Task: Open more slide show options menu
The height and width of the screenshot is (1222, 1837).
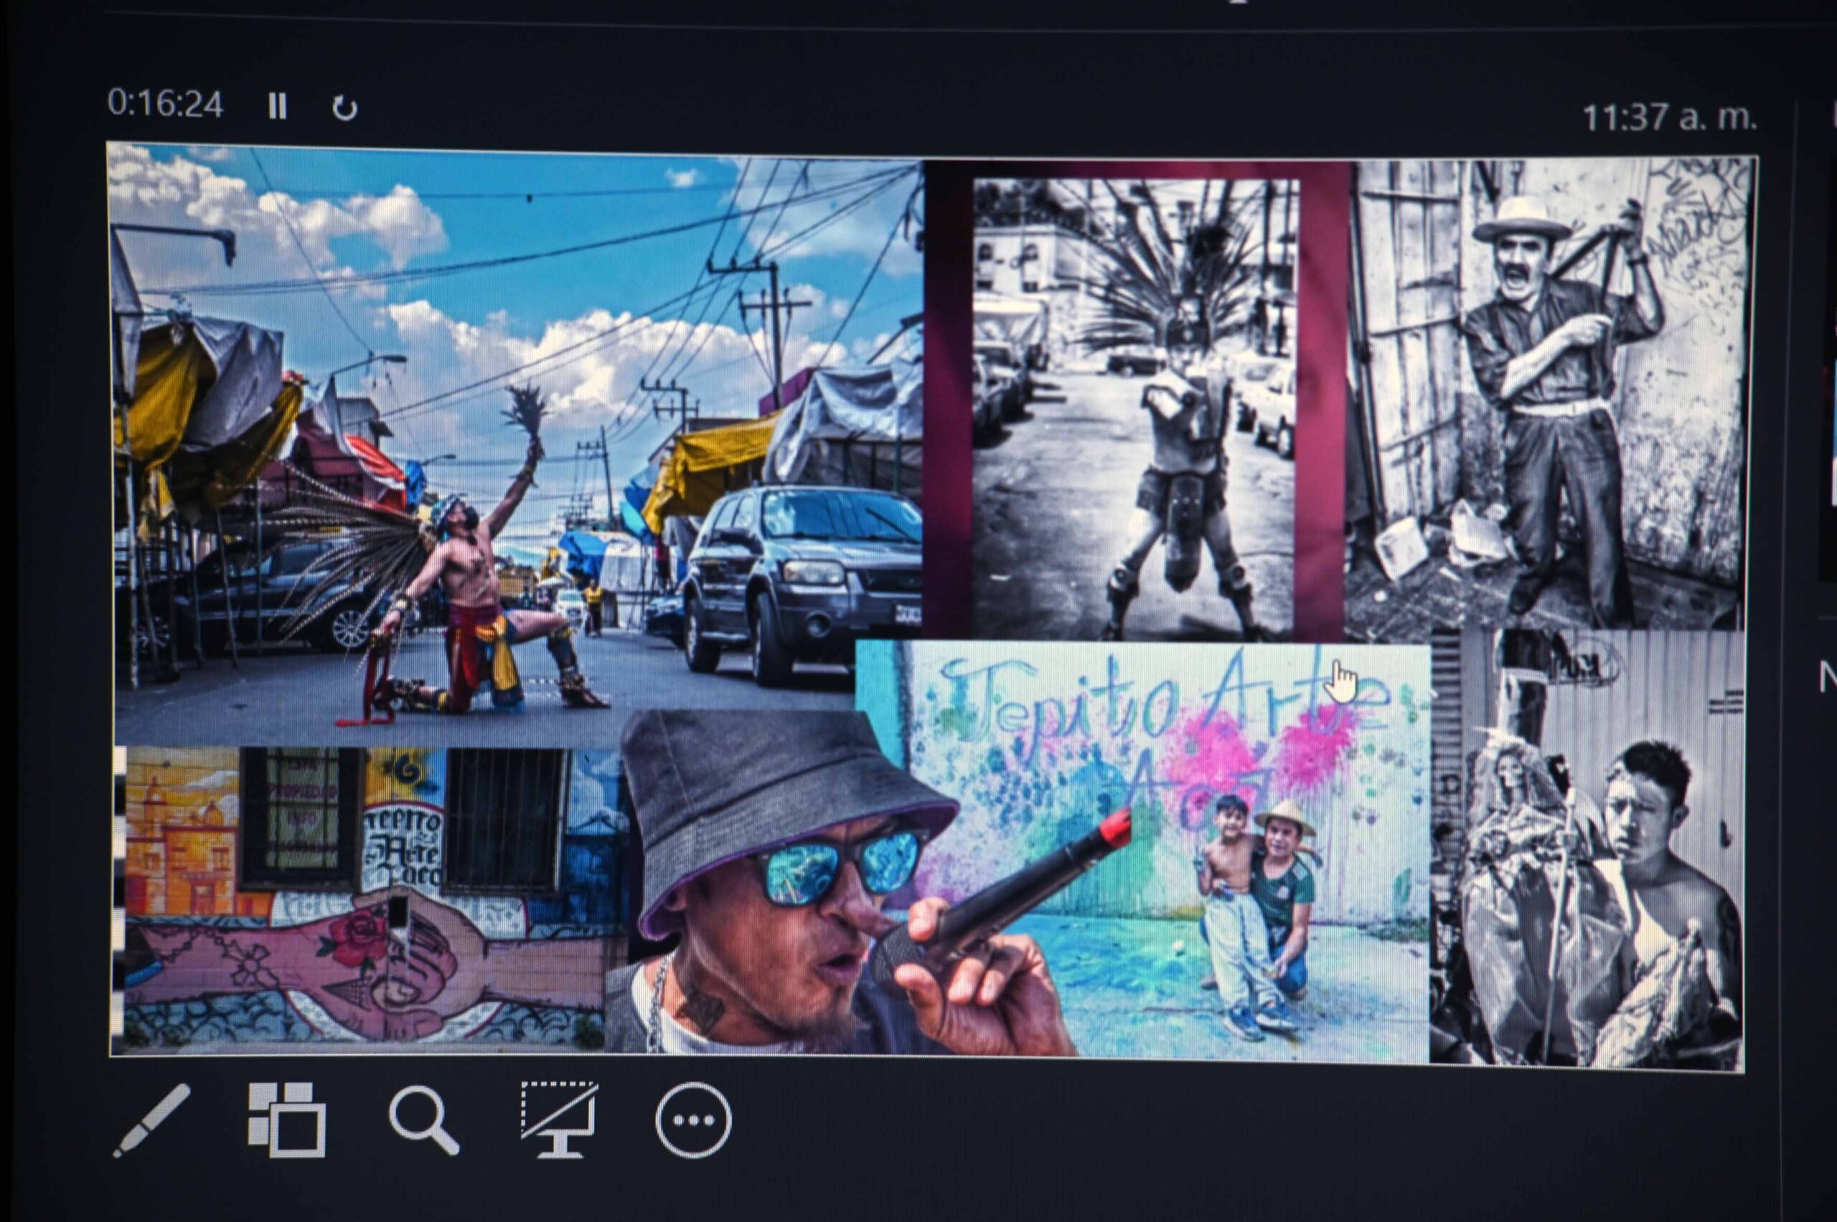Action: pos(693,1121)
